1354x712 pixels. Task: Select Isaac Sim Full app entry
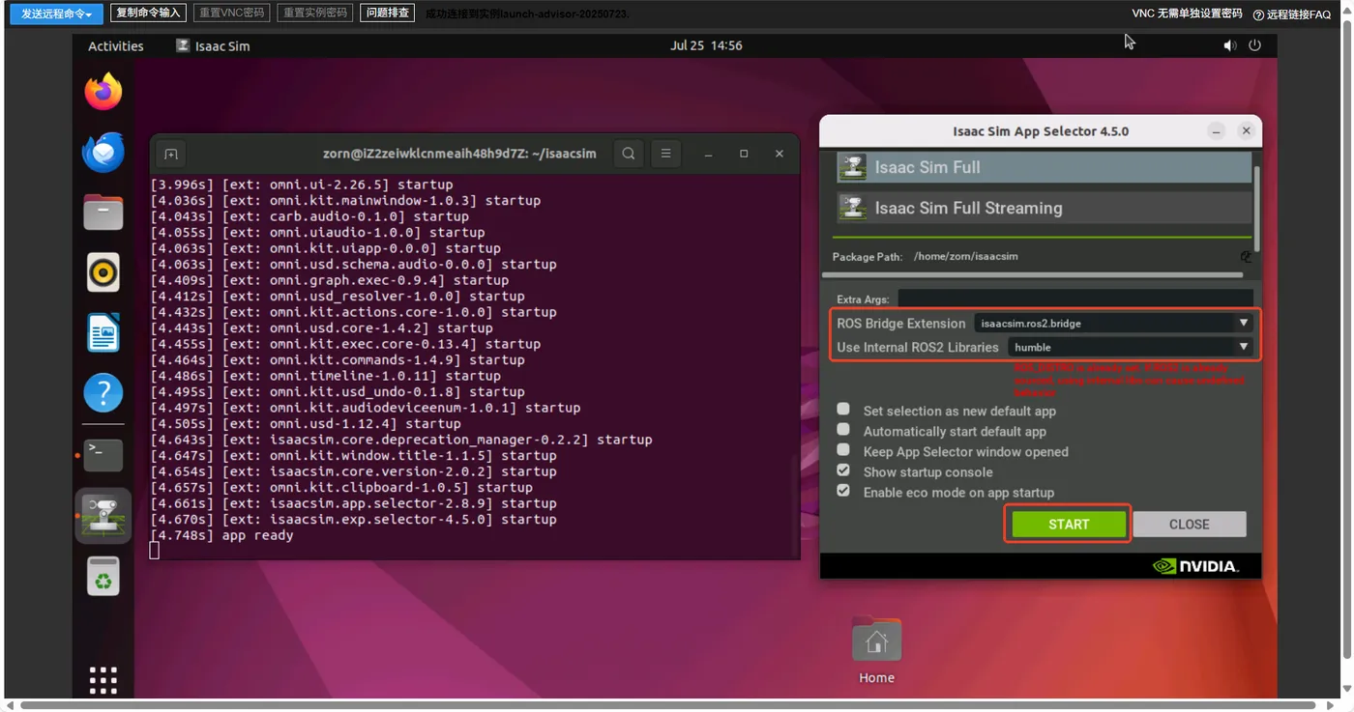tap(1044, 167)
